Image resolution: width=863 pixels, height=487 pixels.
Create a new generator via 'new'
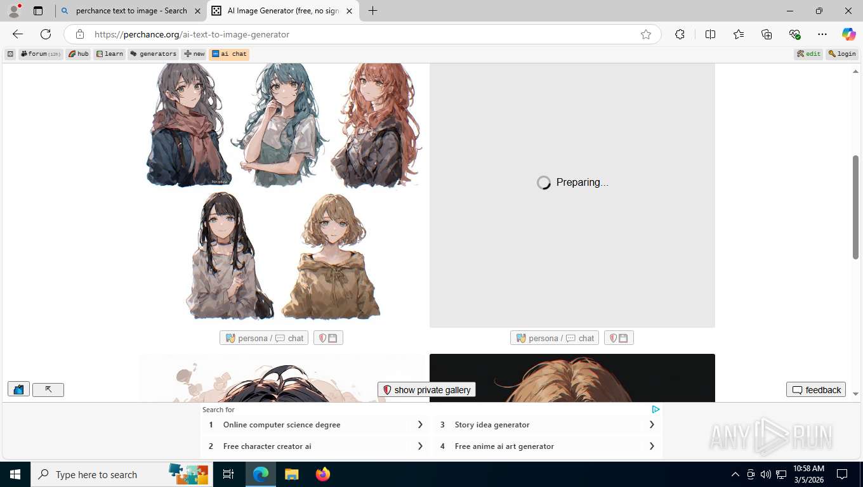click(194, 54)
